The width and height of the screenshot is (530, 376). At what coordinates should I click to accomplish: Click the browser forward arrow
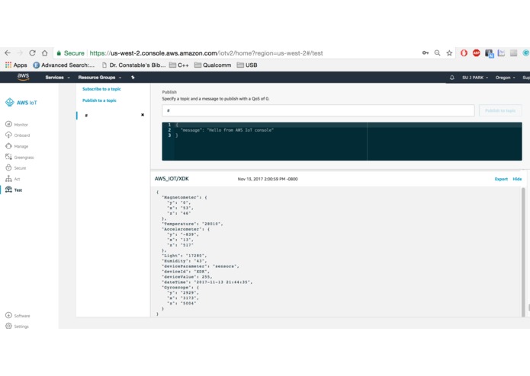click(x=20, y=53)
